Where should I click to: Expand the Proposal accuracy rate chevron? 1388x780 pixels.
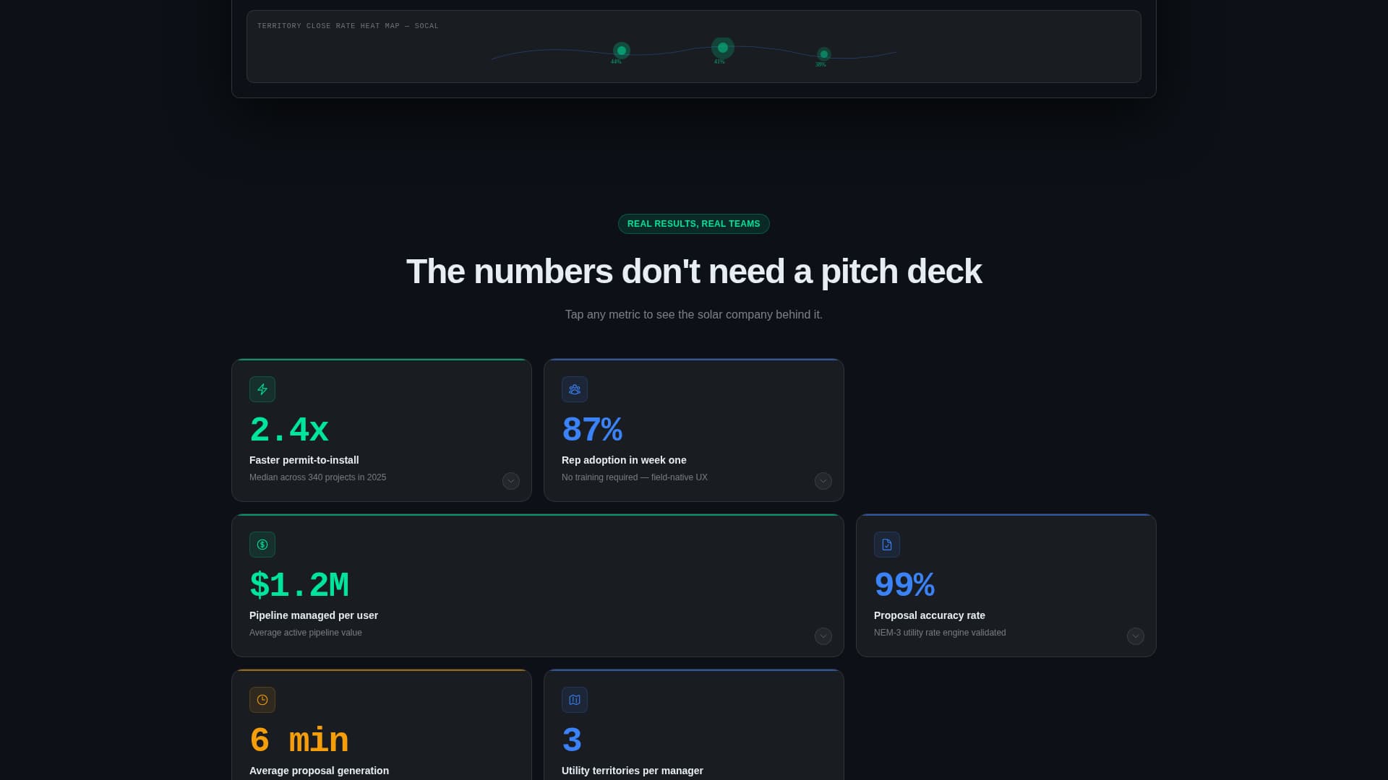(x=1136, y=636)
